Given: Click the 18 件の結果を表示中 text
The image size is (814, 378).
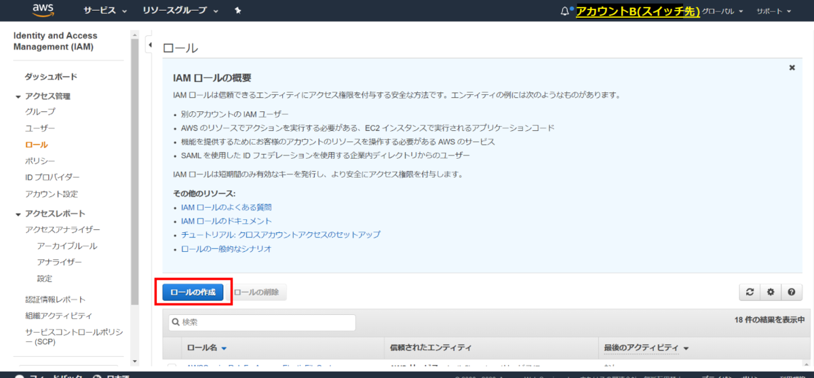Looking at the screenshot, I should [x=769, y=320].
